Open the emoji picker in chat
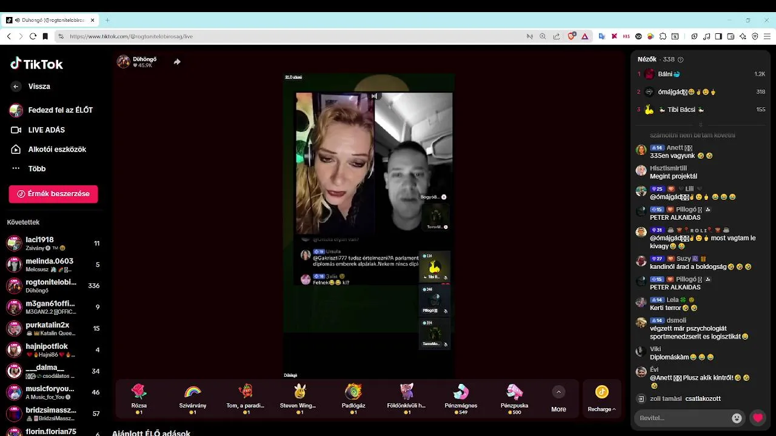Viewport: 776px width, 436px height. 737,418
